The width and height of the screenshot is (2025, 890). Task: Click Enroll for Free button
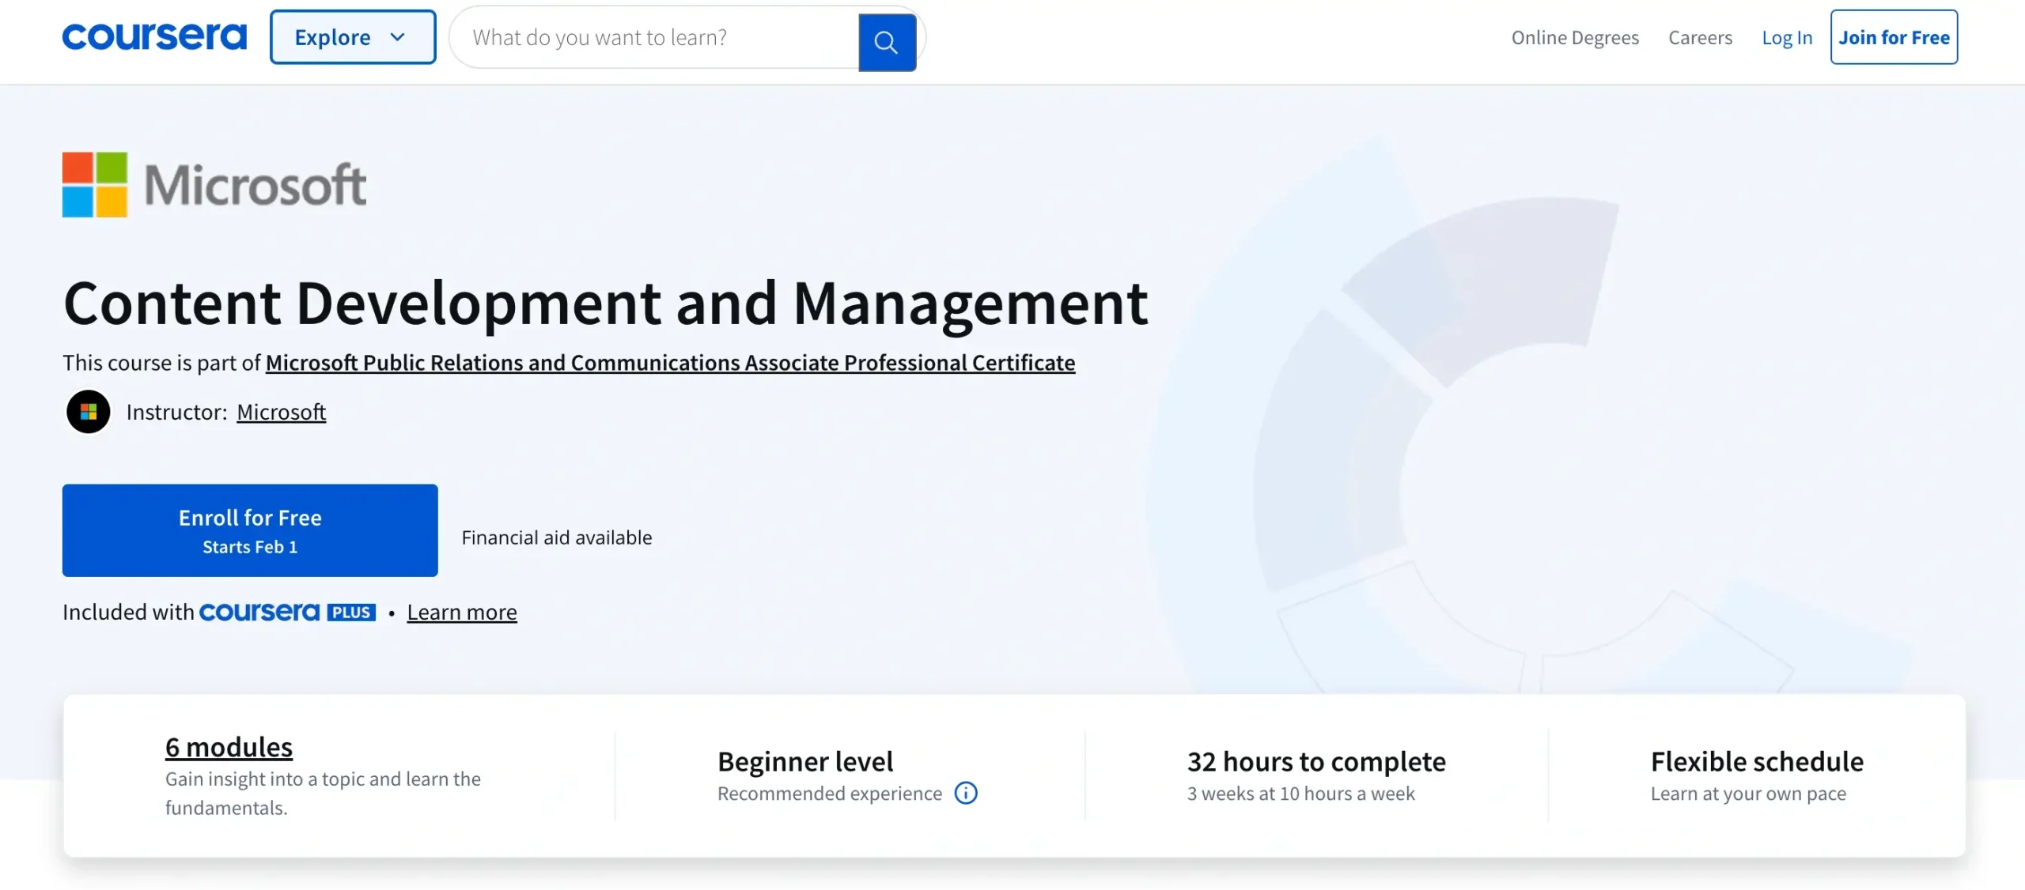[250, 530]
